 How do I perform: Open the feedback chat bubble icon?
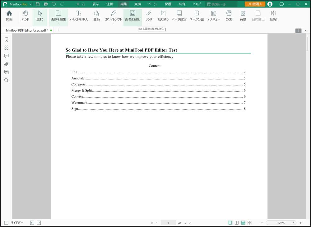[x=281, y=4]
